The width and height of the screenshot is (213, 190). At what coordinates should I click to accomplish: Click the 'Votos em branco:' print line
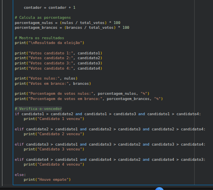(53, 84)
